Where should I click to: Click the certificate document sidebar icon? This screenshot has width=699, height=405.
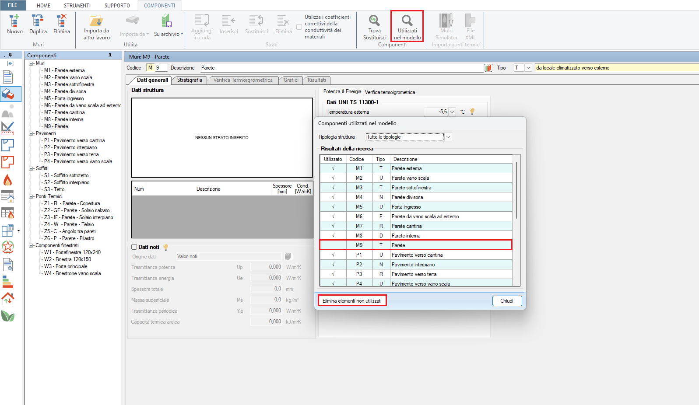point(8,265)
